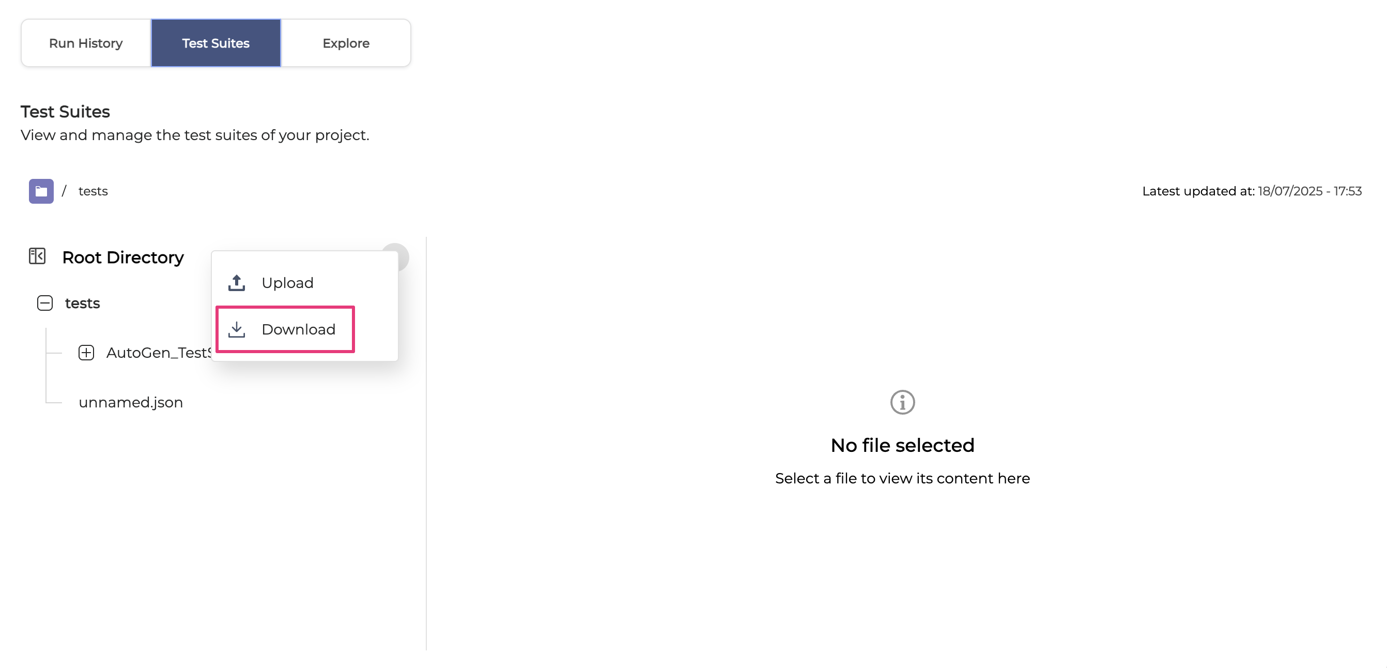The image size is (1387, 668).
Task: Switch to the Run History tab
Action: pyautogui.click(x=86, y=43)
